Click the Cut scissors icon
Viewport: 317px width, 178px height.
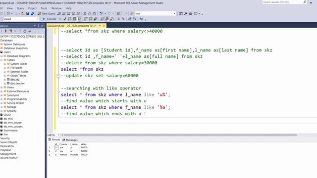point(85,13)
